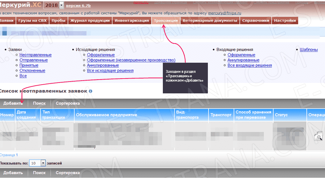Open Оформленные (незавершенное производство) link
This screenshot has height=178, width=325.
click(131, 60)
